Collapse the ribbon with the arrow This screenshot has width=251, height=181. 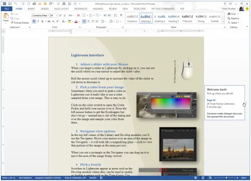[247, 27]
